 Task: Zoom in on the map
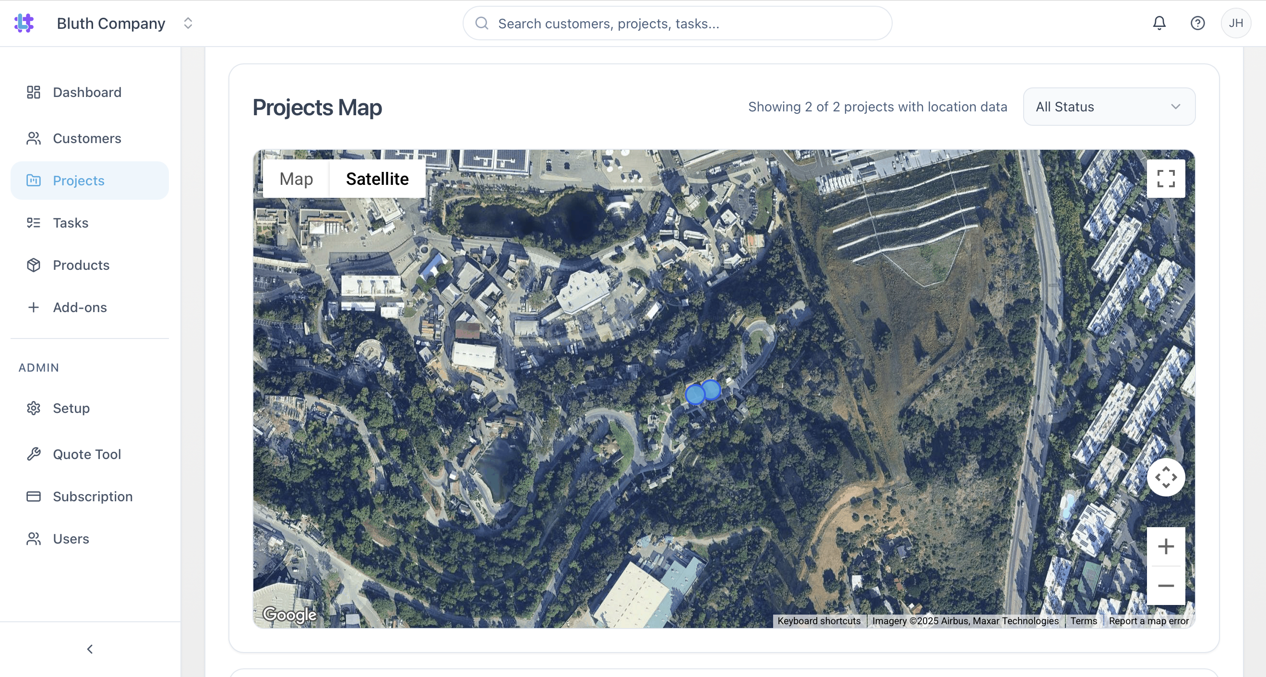click(x=1165, y=546)
